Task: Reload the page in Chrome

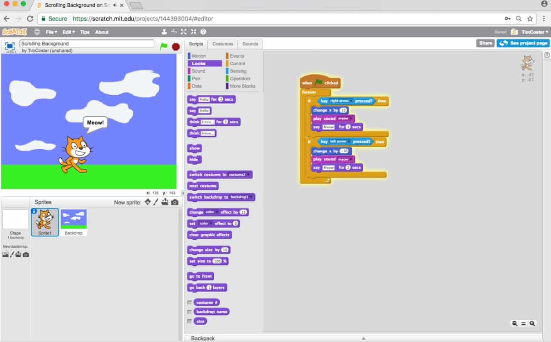Action: point(30,19)
